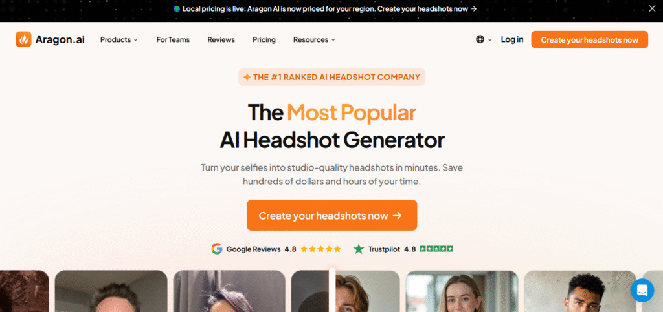Screen dimensions: 663x312
Task: Click header Create your headshots now button
Action: pos(589,39)
